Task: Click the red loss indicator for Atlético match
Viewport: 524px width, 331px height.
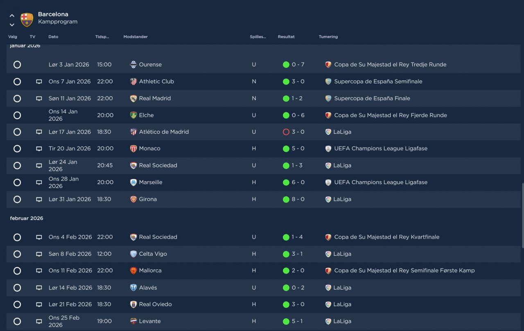Action: 286,132
